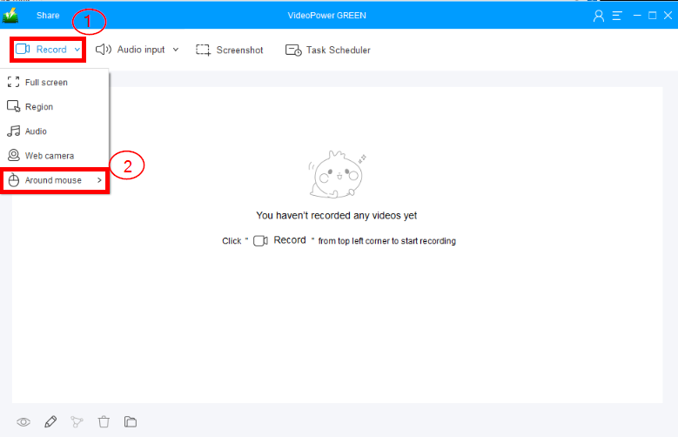Click the Audio music note icon
Viewport: 678px width, 437px height.
pyautogui.click(x=13, y=131)
